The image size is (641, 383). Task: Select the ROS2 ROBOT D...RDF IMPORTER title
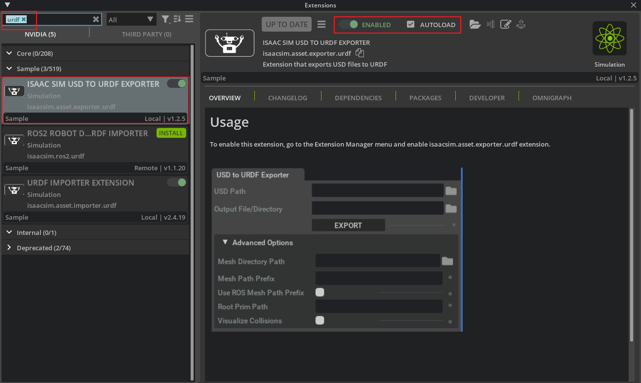(87, 133)
